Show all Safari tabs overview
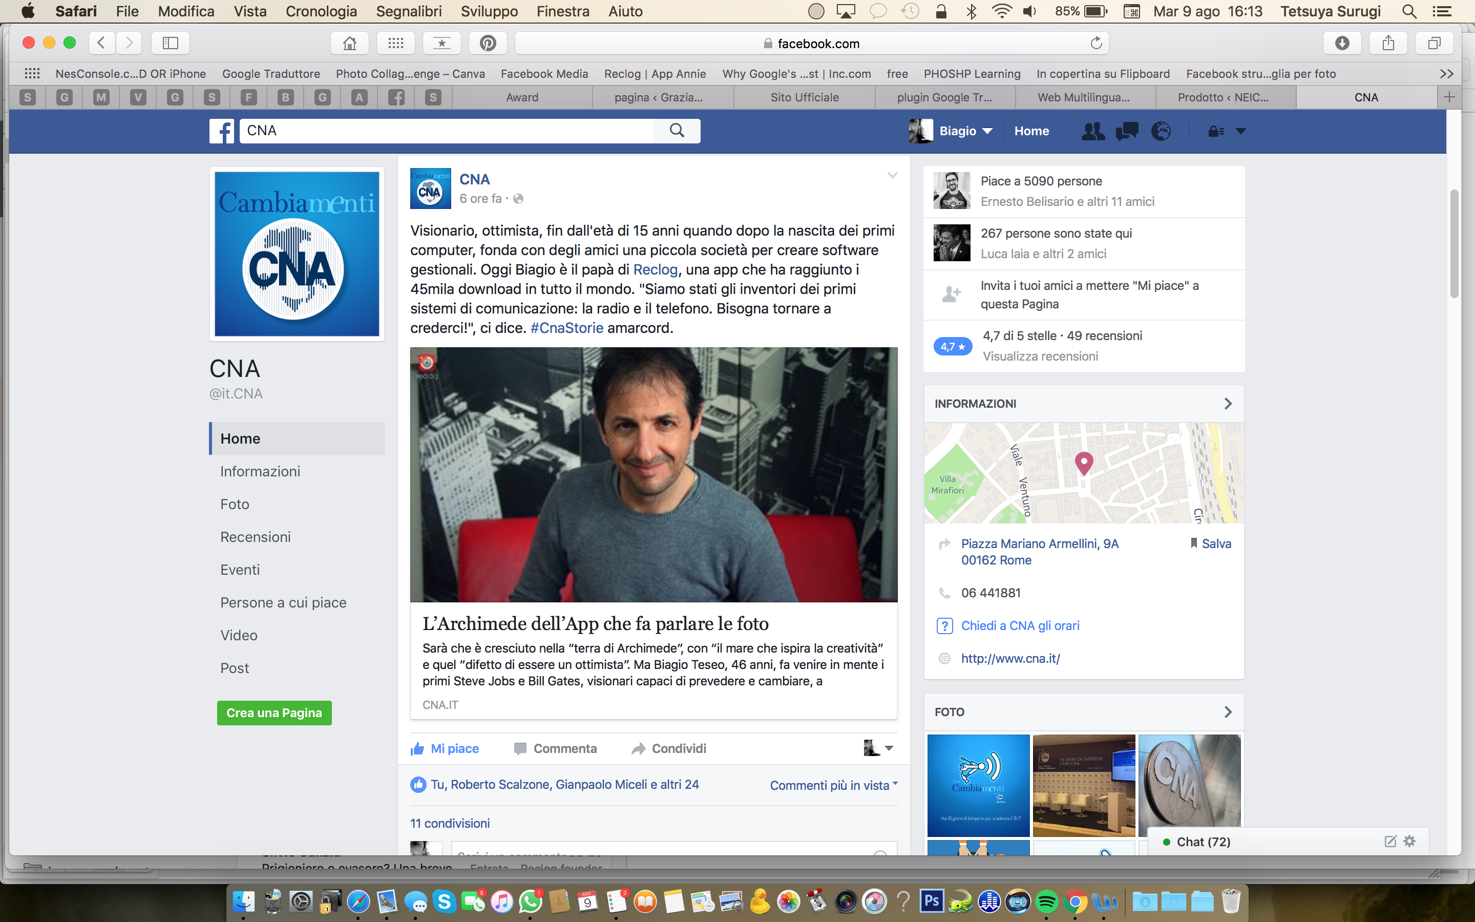This screenshot has height=922, width=1475. [x=1434, y=44]
